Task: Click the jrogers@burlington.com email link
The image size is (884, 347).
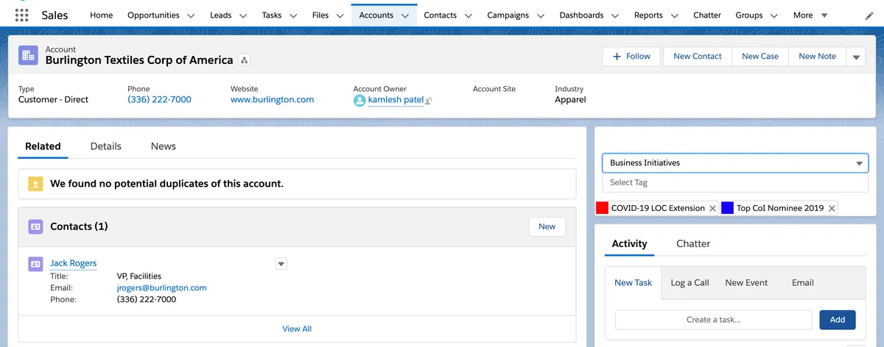Action: [x=162, y=288]
